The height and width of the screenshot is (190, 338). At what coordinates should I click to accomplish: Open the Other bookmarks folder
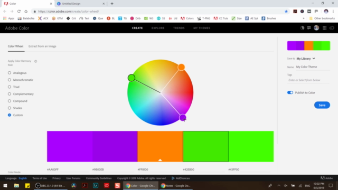click(322, 18)
